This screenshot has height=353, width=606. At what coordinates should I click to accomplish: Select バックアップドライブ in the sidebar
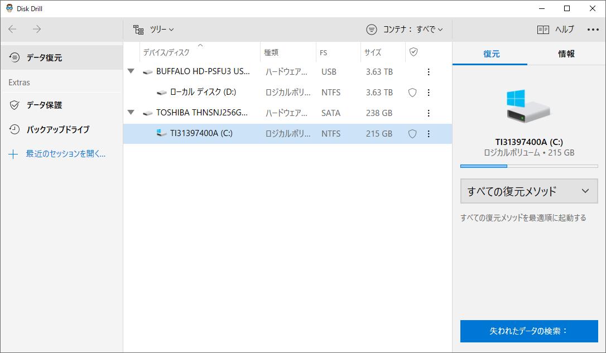click(x=61, y=129)
